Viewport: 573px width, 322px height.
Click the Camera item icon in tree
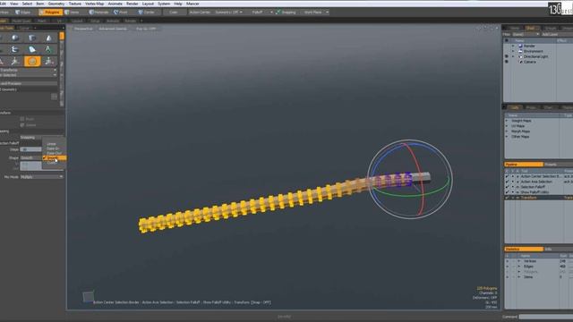tap(520, 62)
